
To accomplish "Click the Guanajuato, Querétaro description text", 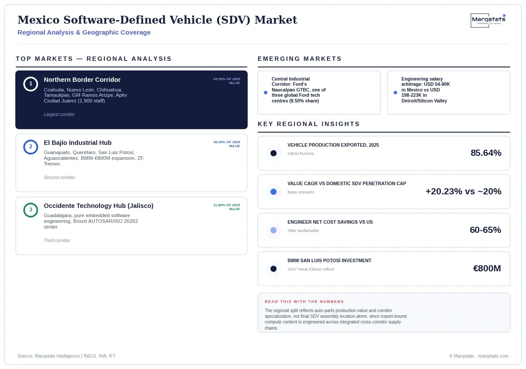I will click(94, 158).
